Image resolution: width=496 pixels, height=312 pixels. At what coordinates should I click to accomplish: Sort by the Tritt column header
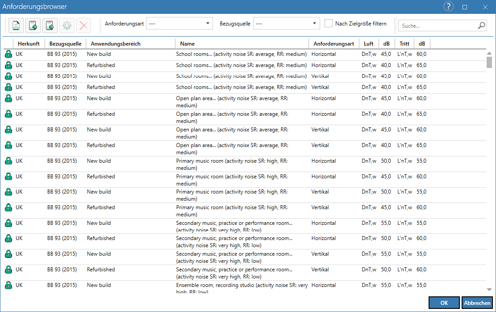(x=404, y=44)
